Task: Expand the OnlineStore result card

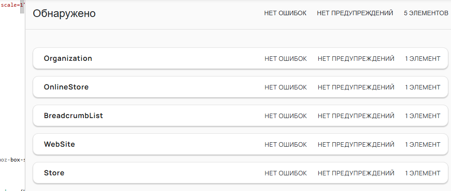Action: [240, 87]
